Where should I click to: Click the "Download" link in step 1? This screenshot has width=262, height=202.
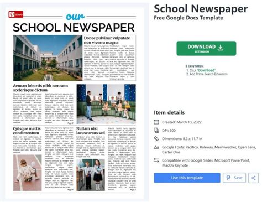click(206, 70)
